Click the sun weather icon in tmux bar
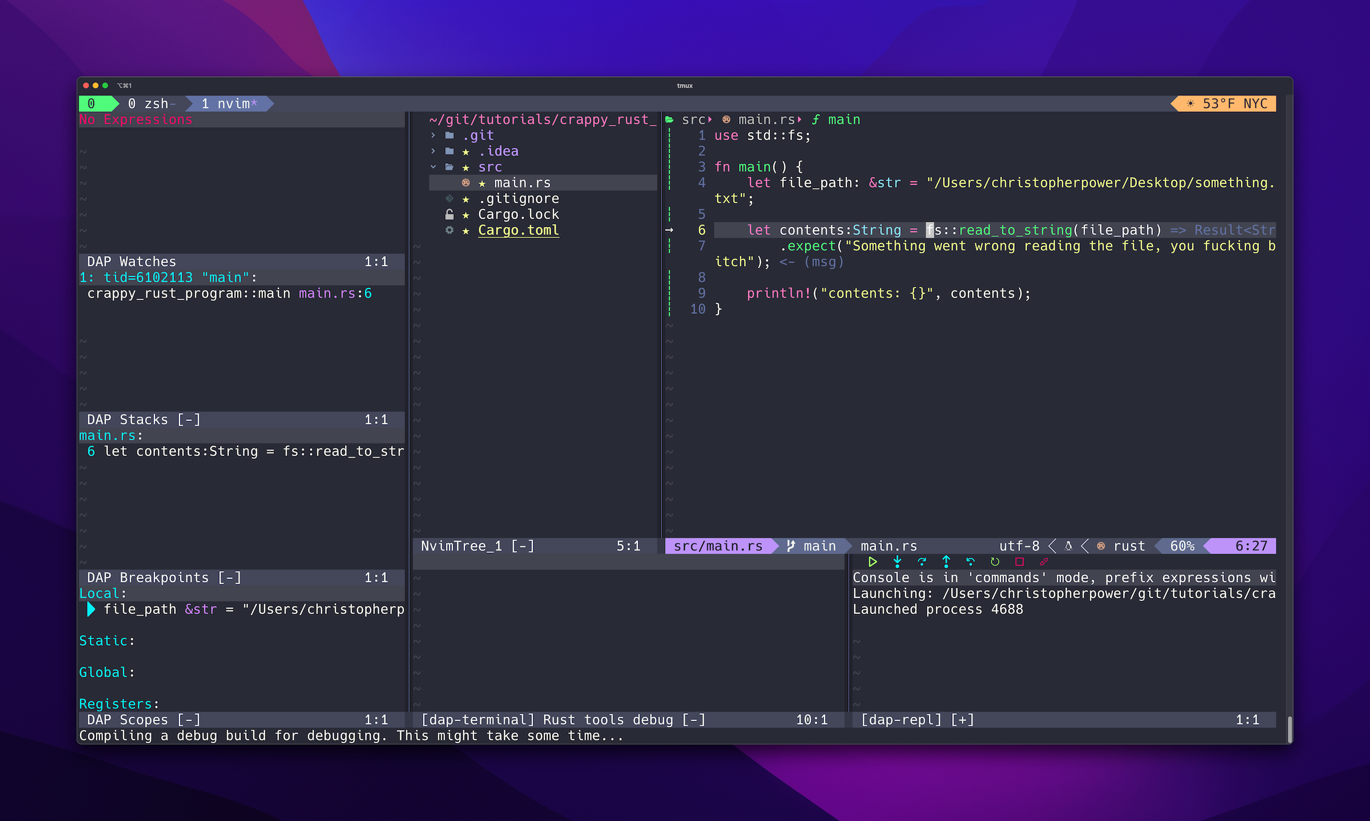This screenshot has width=1370, height=821. [x=1190, y=104]
